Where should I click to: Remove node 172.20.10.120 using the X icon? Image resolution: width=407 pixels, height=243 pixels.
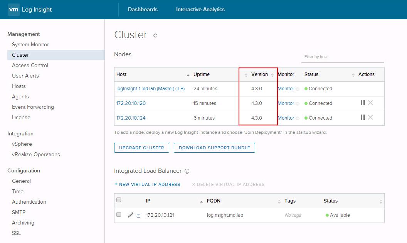pos(370,103)
